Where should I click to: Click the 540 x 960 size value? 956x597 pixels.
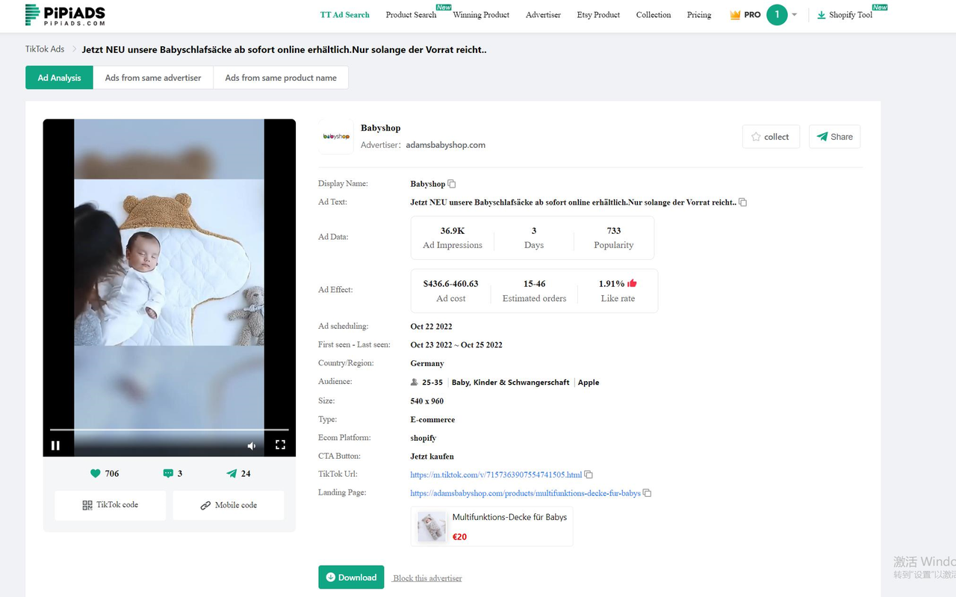click(427, 401)
